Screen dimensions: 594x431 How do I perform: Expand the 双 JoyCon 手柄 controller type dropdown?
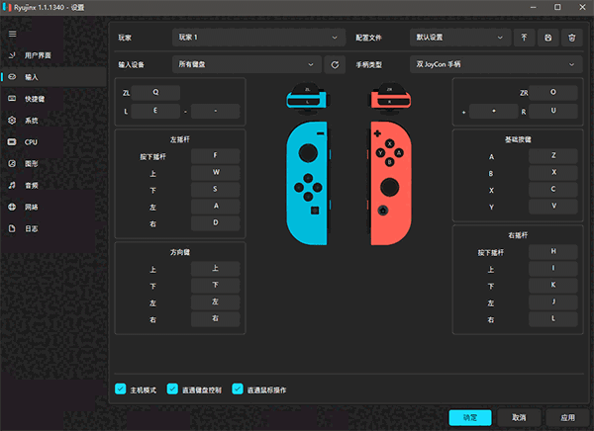(x=496, y=64)
